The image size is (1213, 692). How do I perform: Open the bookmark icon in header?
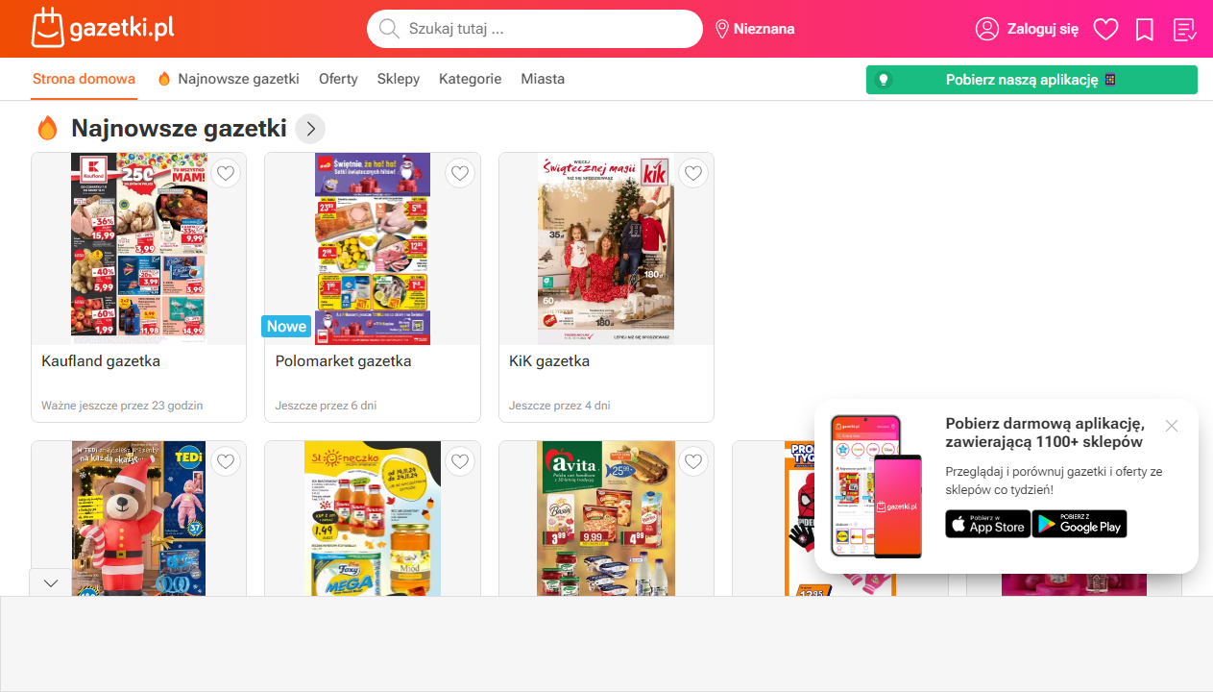[1145, 29]
